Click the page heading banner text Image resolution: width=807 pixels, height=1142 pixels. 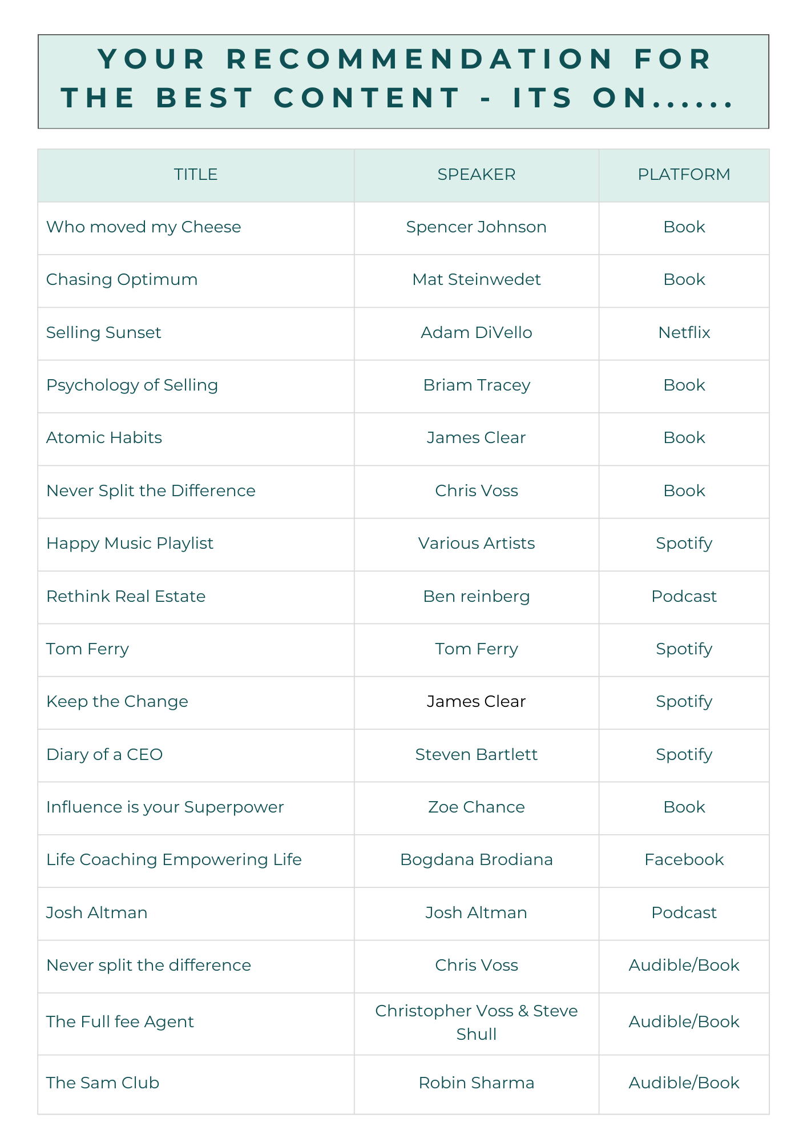(403, 79)
